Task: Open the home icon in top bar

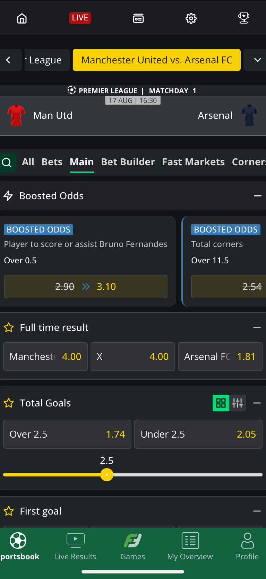Action: pyautogui.click(x=22, y=18)
